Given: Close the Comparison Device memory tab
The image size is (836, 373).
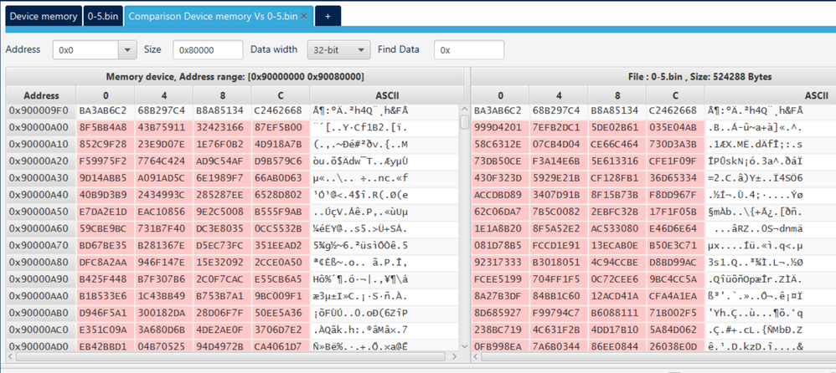Looking at the screenshot, I should [x=304, y=17].
